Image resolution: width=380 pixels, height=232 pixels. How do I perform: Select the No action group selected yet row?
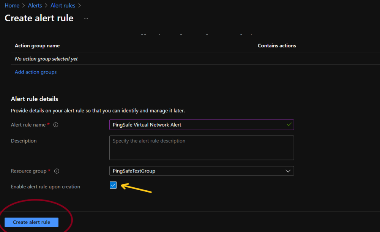[x=46, y=59]
